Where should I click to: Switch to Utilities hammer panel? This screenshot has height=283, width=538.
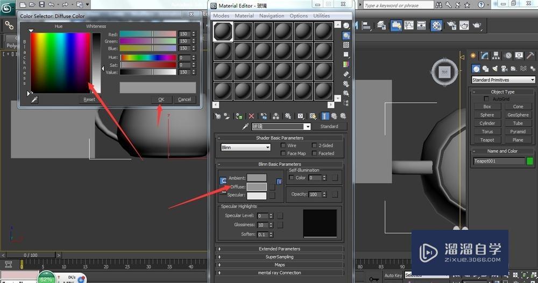[530, 55]
